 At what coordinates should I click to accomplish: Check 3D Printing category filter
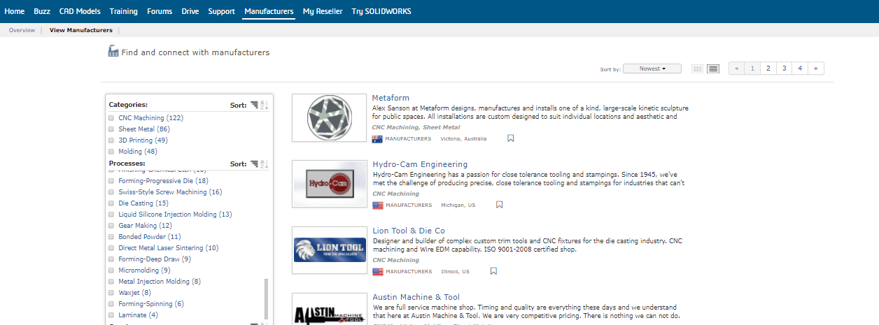[x=111, y=140]
